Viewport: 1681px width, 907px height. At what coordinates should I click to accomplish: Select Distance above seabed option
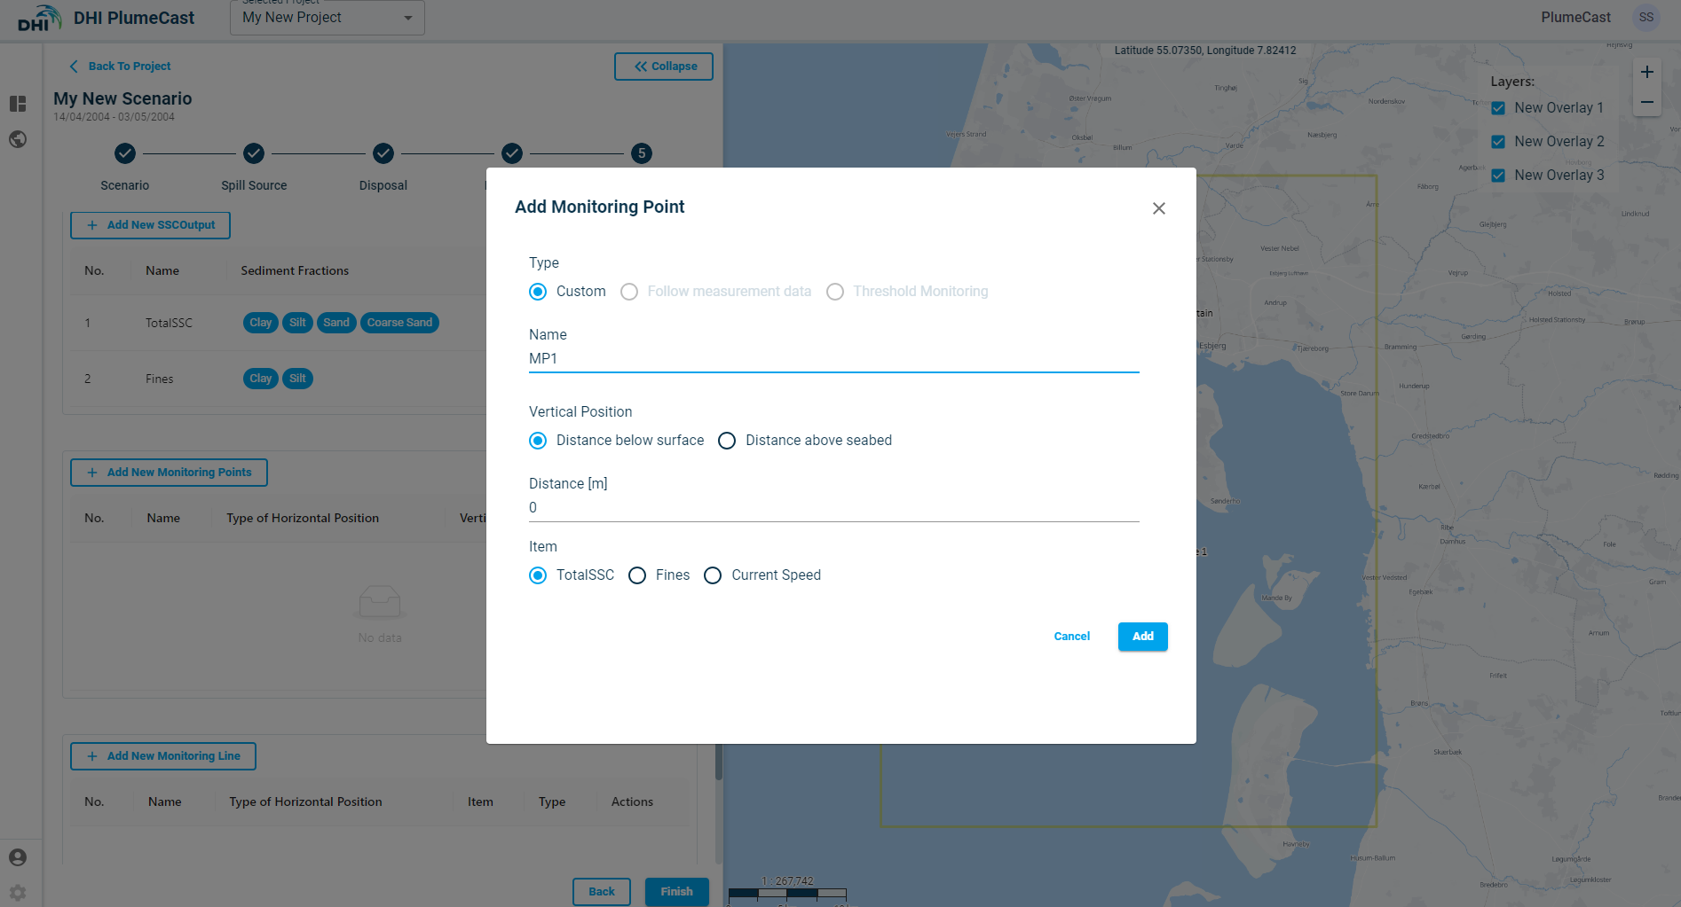click(727, 441)
